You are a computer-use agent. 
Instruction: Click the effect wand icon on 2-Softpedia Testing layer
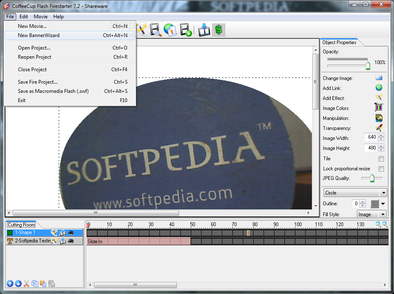tap(54, 241)
